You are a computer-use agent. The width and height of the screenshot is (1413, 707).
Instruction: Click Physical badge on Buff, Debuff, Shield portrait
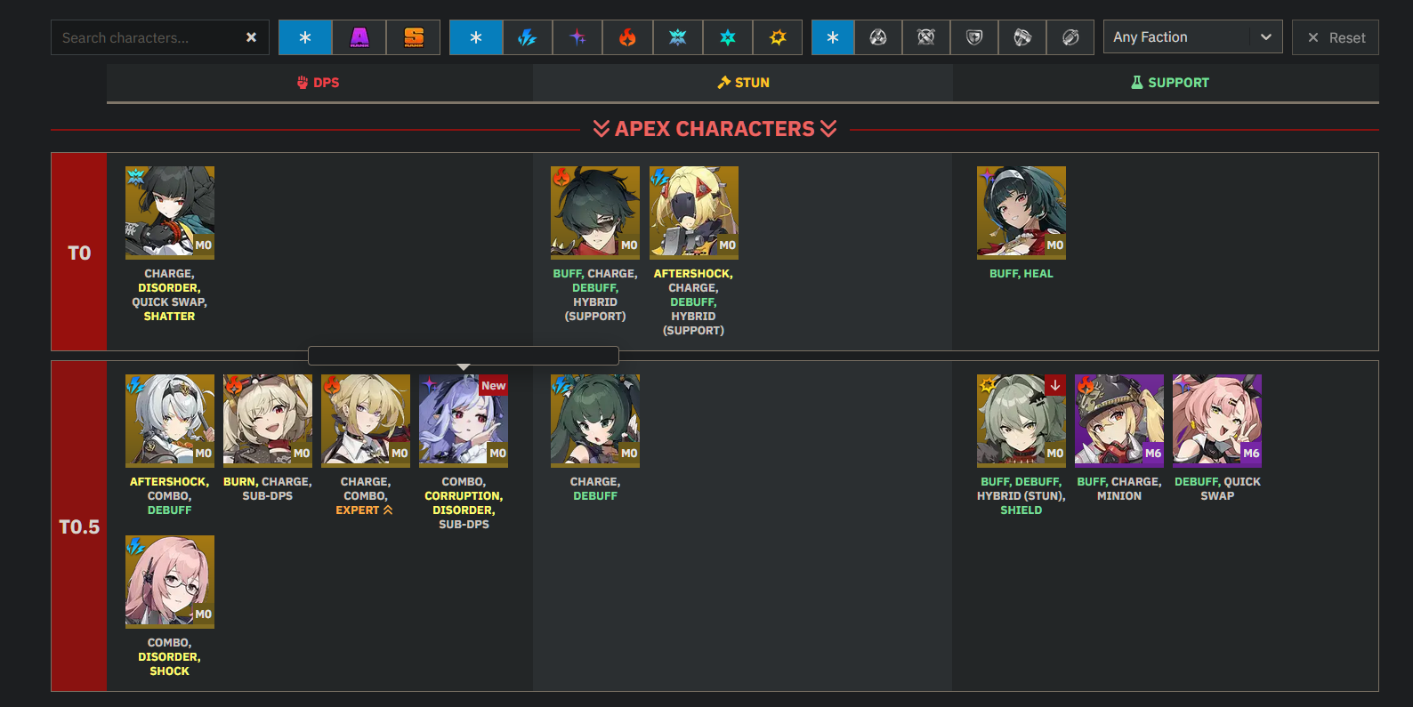pyautogui.click(x=987, y=384)
